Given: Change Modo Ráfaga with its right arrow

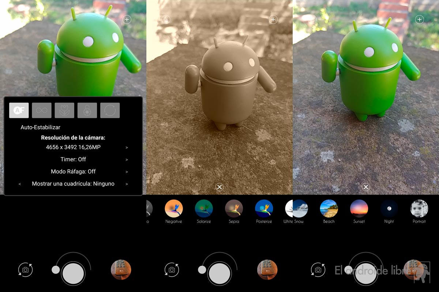Looking at the screenshot, I should pyautogui.click(x=127, y=172).
